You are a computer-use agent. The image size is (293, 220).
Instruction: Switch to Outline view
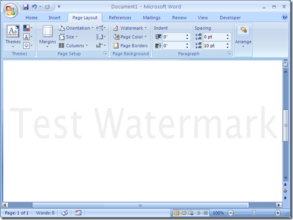tap(198, 213)
